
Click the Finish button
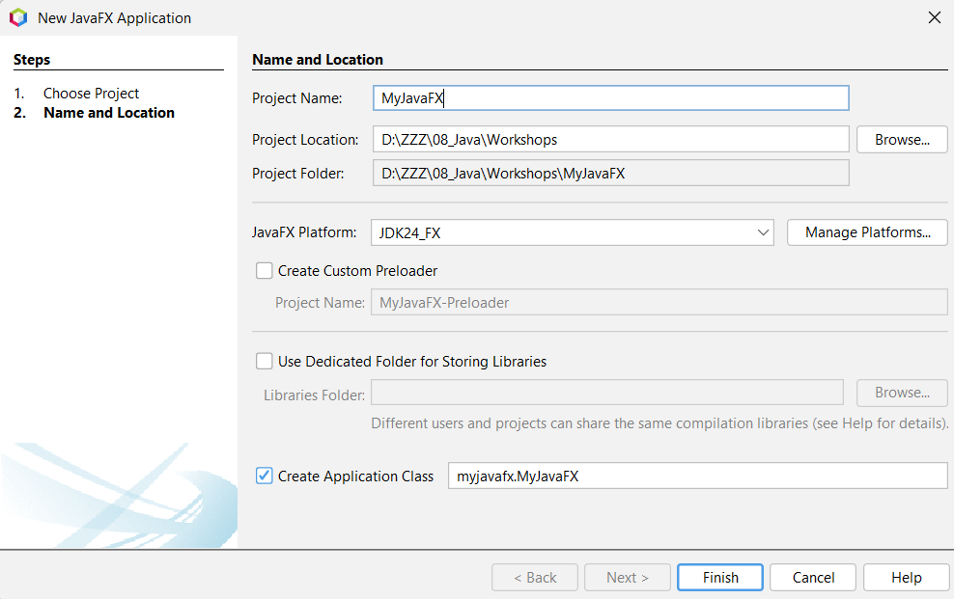coord(720,577)
